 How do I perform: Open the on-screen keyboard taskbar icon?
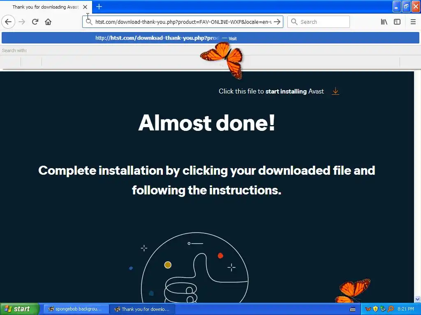[x=353, y=309]
